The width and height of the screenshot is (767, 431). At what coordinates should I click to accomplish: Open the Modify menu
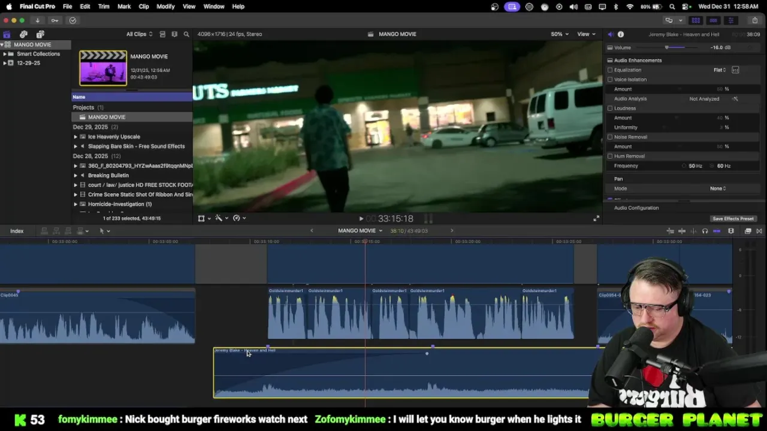pyautogui.click(x=165, y=7)
